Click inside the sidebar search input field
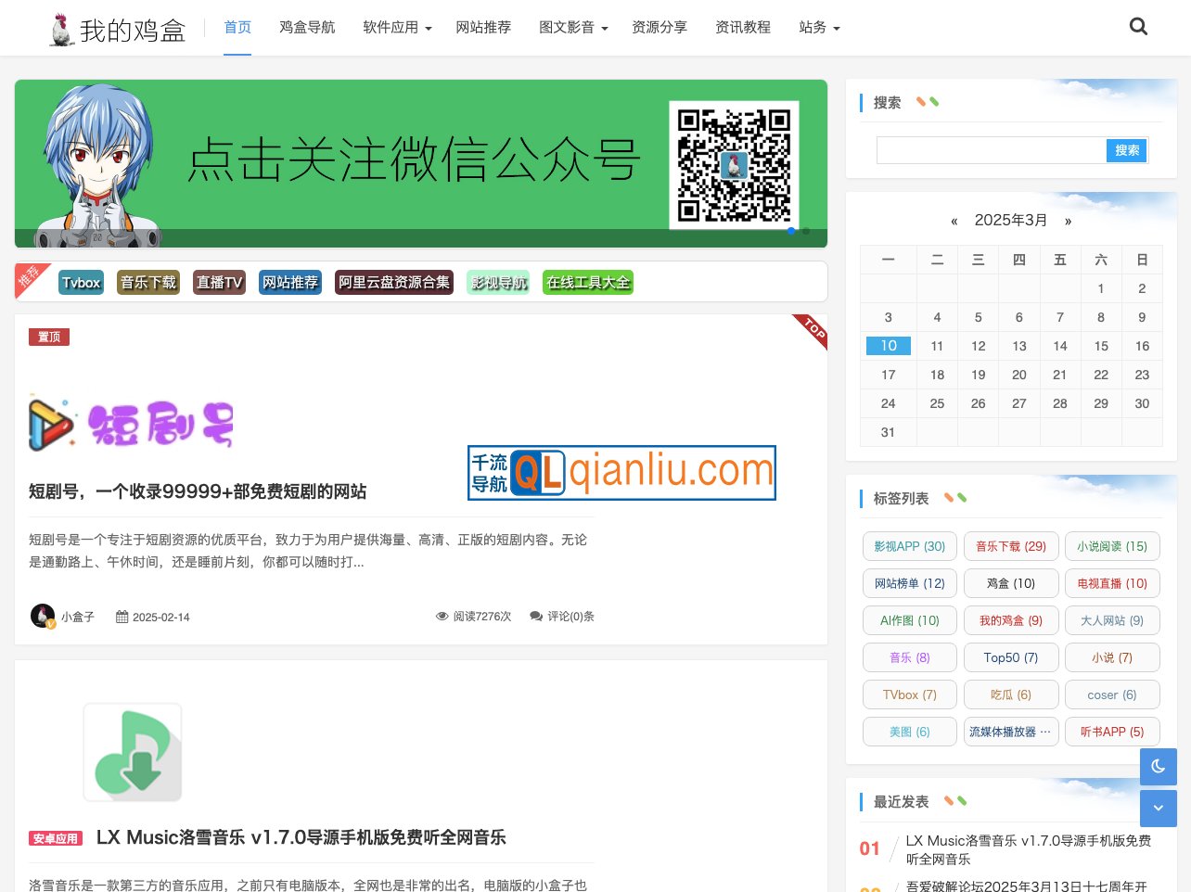The height and width of the screenshot is (892, 1191). (988, 150)
